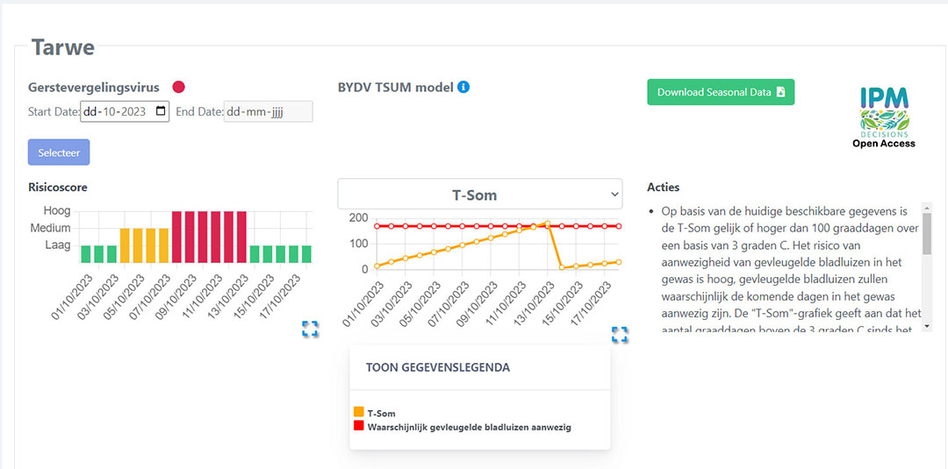
Task: Click the BYDV TSUM model title text
Action: tap(395, 88)
